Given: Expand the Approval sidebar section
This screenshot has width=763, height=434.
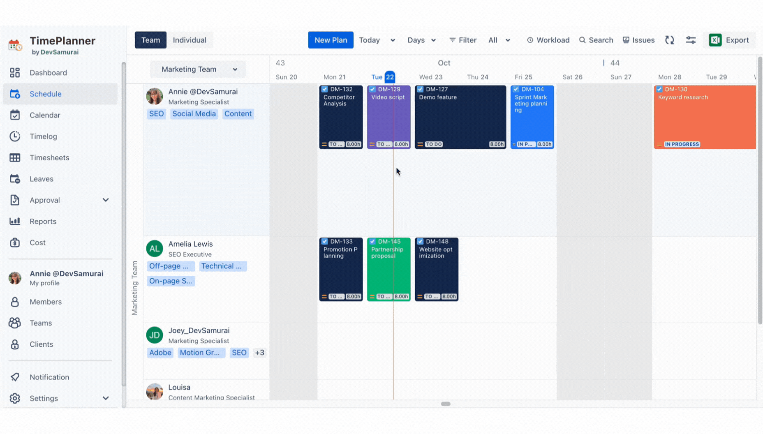Looking at the screenshot, I should pos(106,200).
